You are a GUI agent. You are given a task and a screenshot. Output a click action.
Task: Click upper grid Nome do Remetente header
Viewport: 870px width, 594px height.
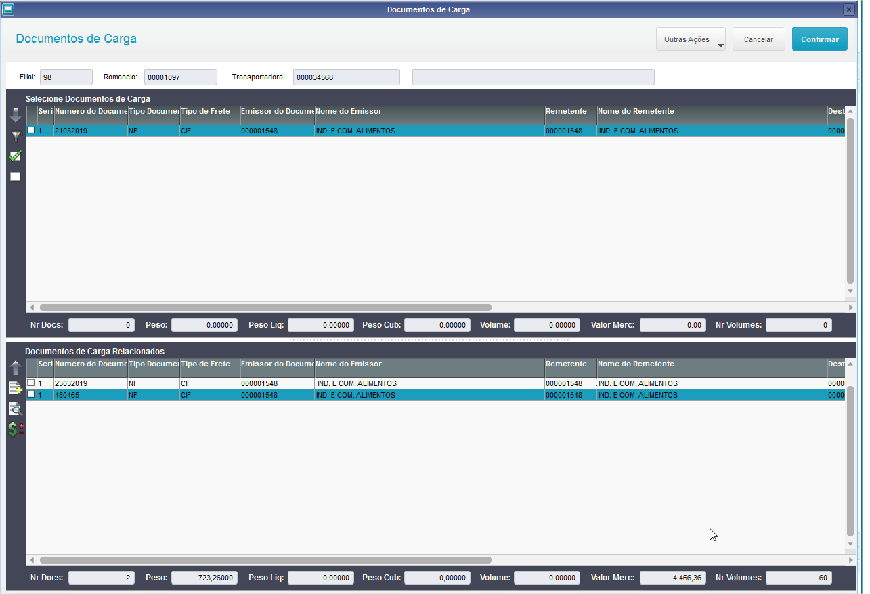[x=712, y=115]
